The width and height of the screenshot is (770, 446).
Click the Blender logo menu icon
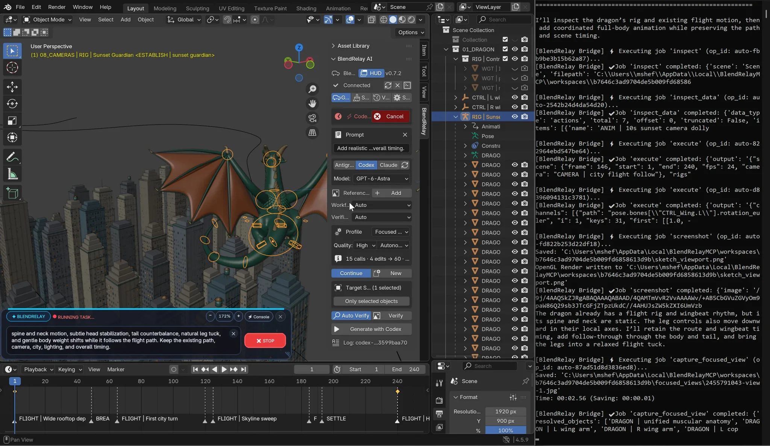[x=8, y=7]
